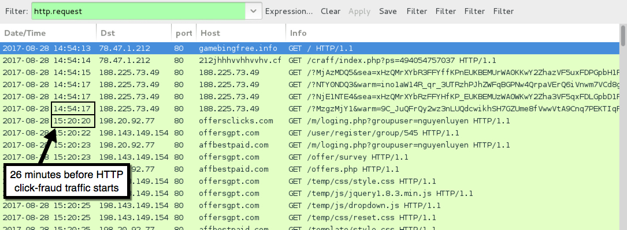Select the GET /craff/index.php request
Screen dimensions: 627x230
(x=392, y=61)
